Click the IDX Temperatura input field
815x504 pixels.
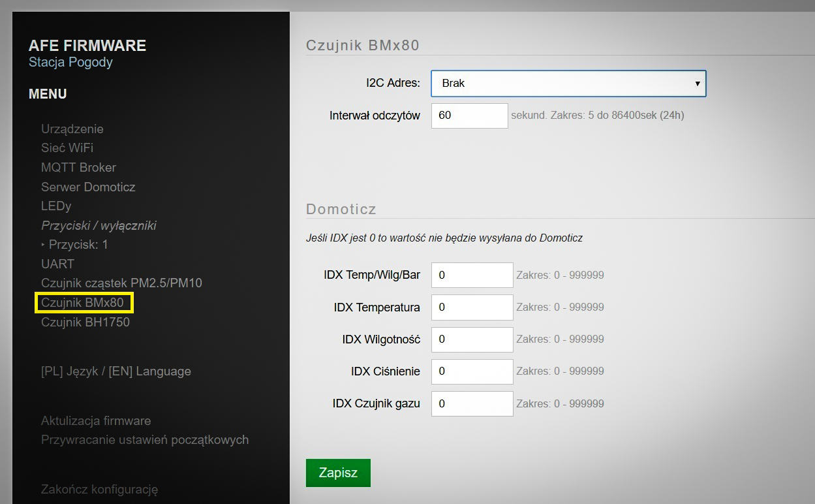(472, 307)
